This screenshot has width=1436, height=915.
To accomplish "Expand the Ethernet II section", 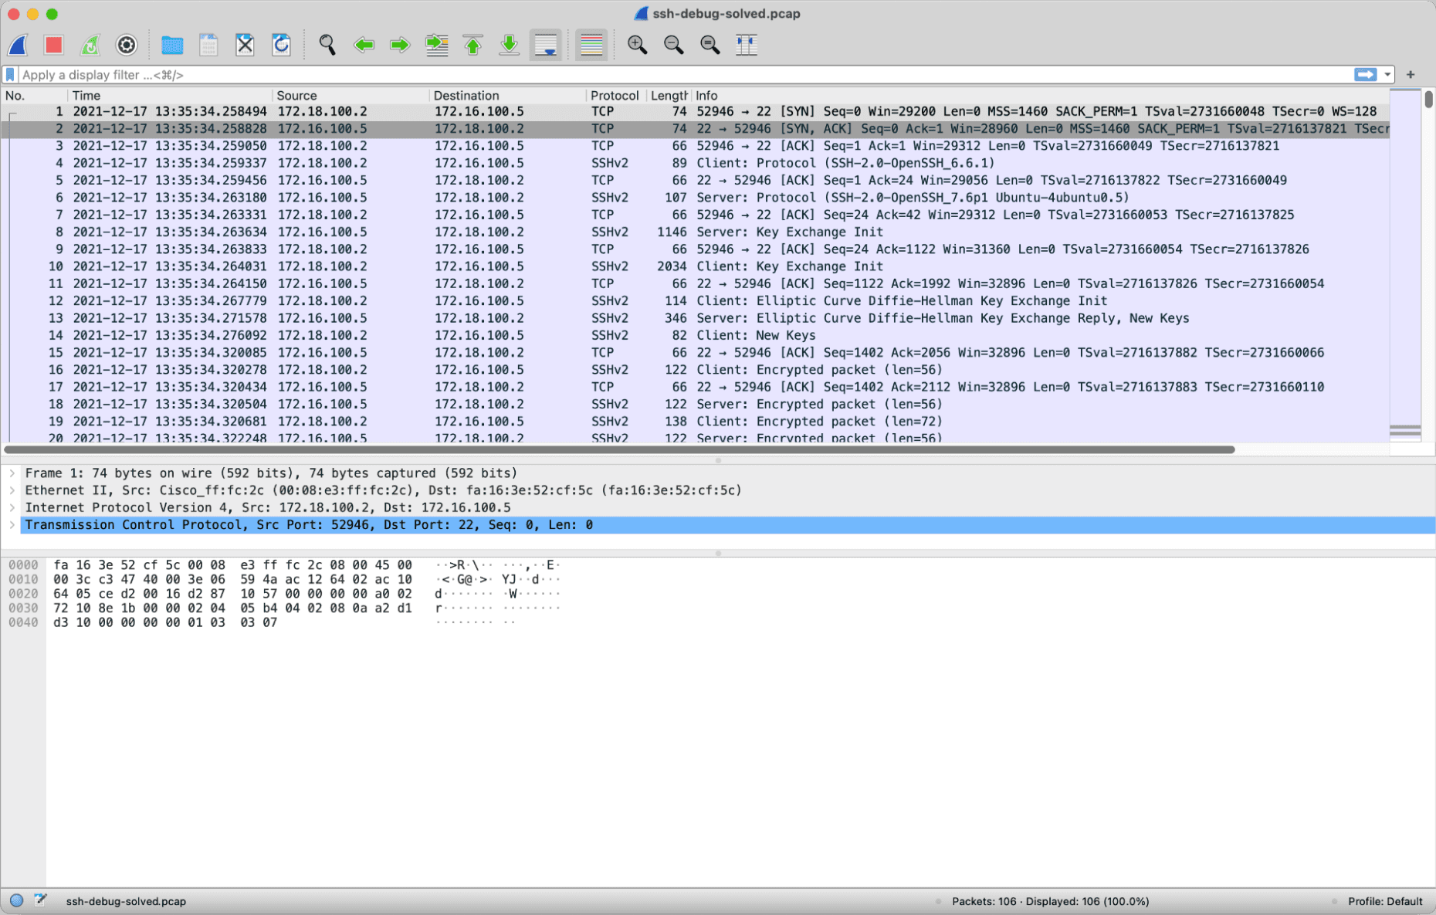I will pyautogui.click(x=12, y=490).
